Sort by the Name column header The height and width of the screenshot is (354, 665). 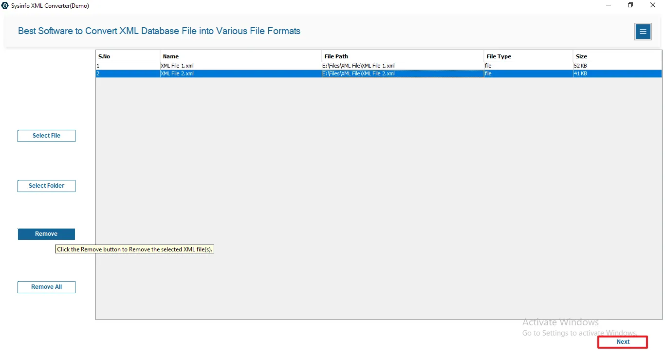pos(240,56)
